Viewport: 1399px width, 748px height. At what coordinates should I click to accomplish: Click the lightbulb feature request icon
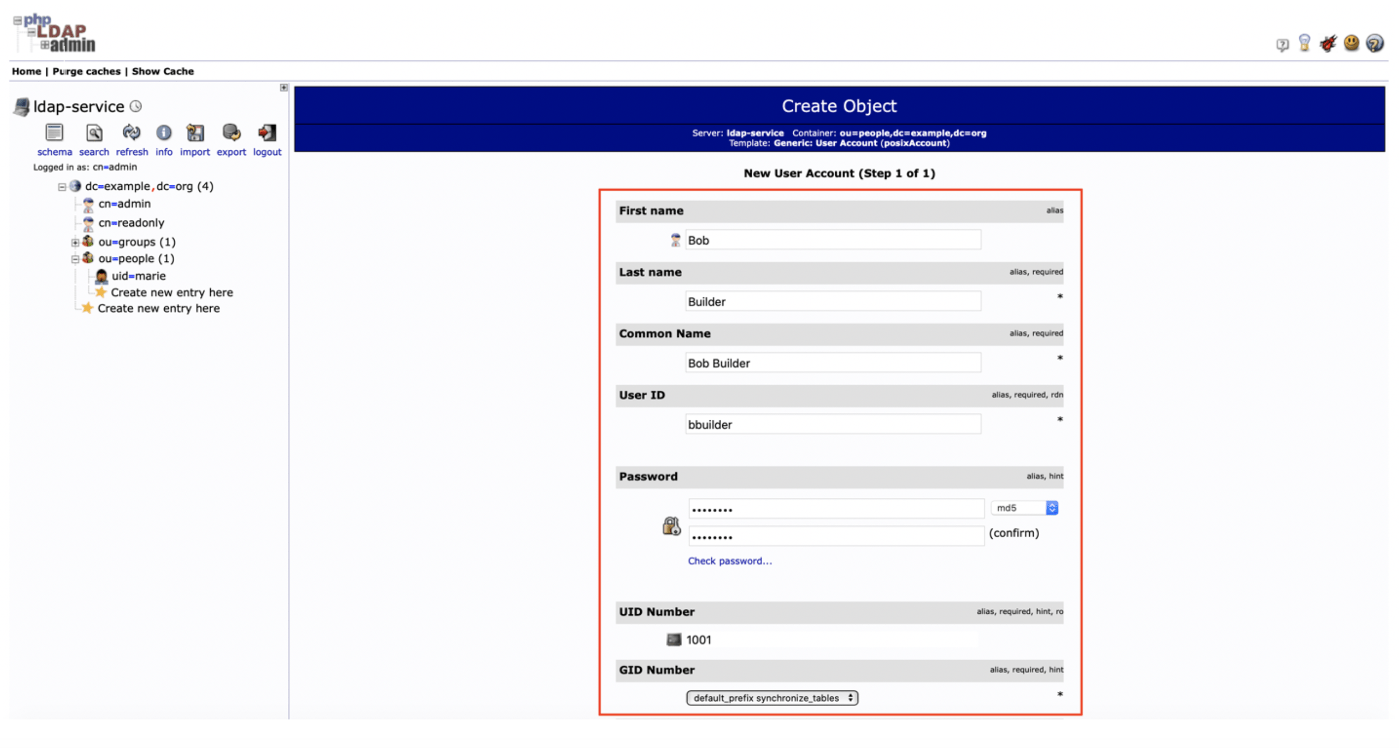pyautogui.click(x=1305, y=43)
